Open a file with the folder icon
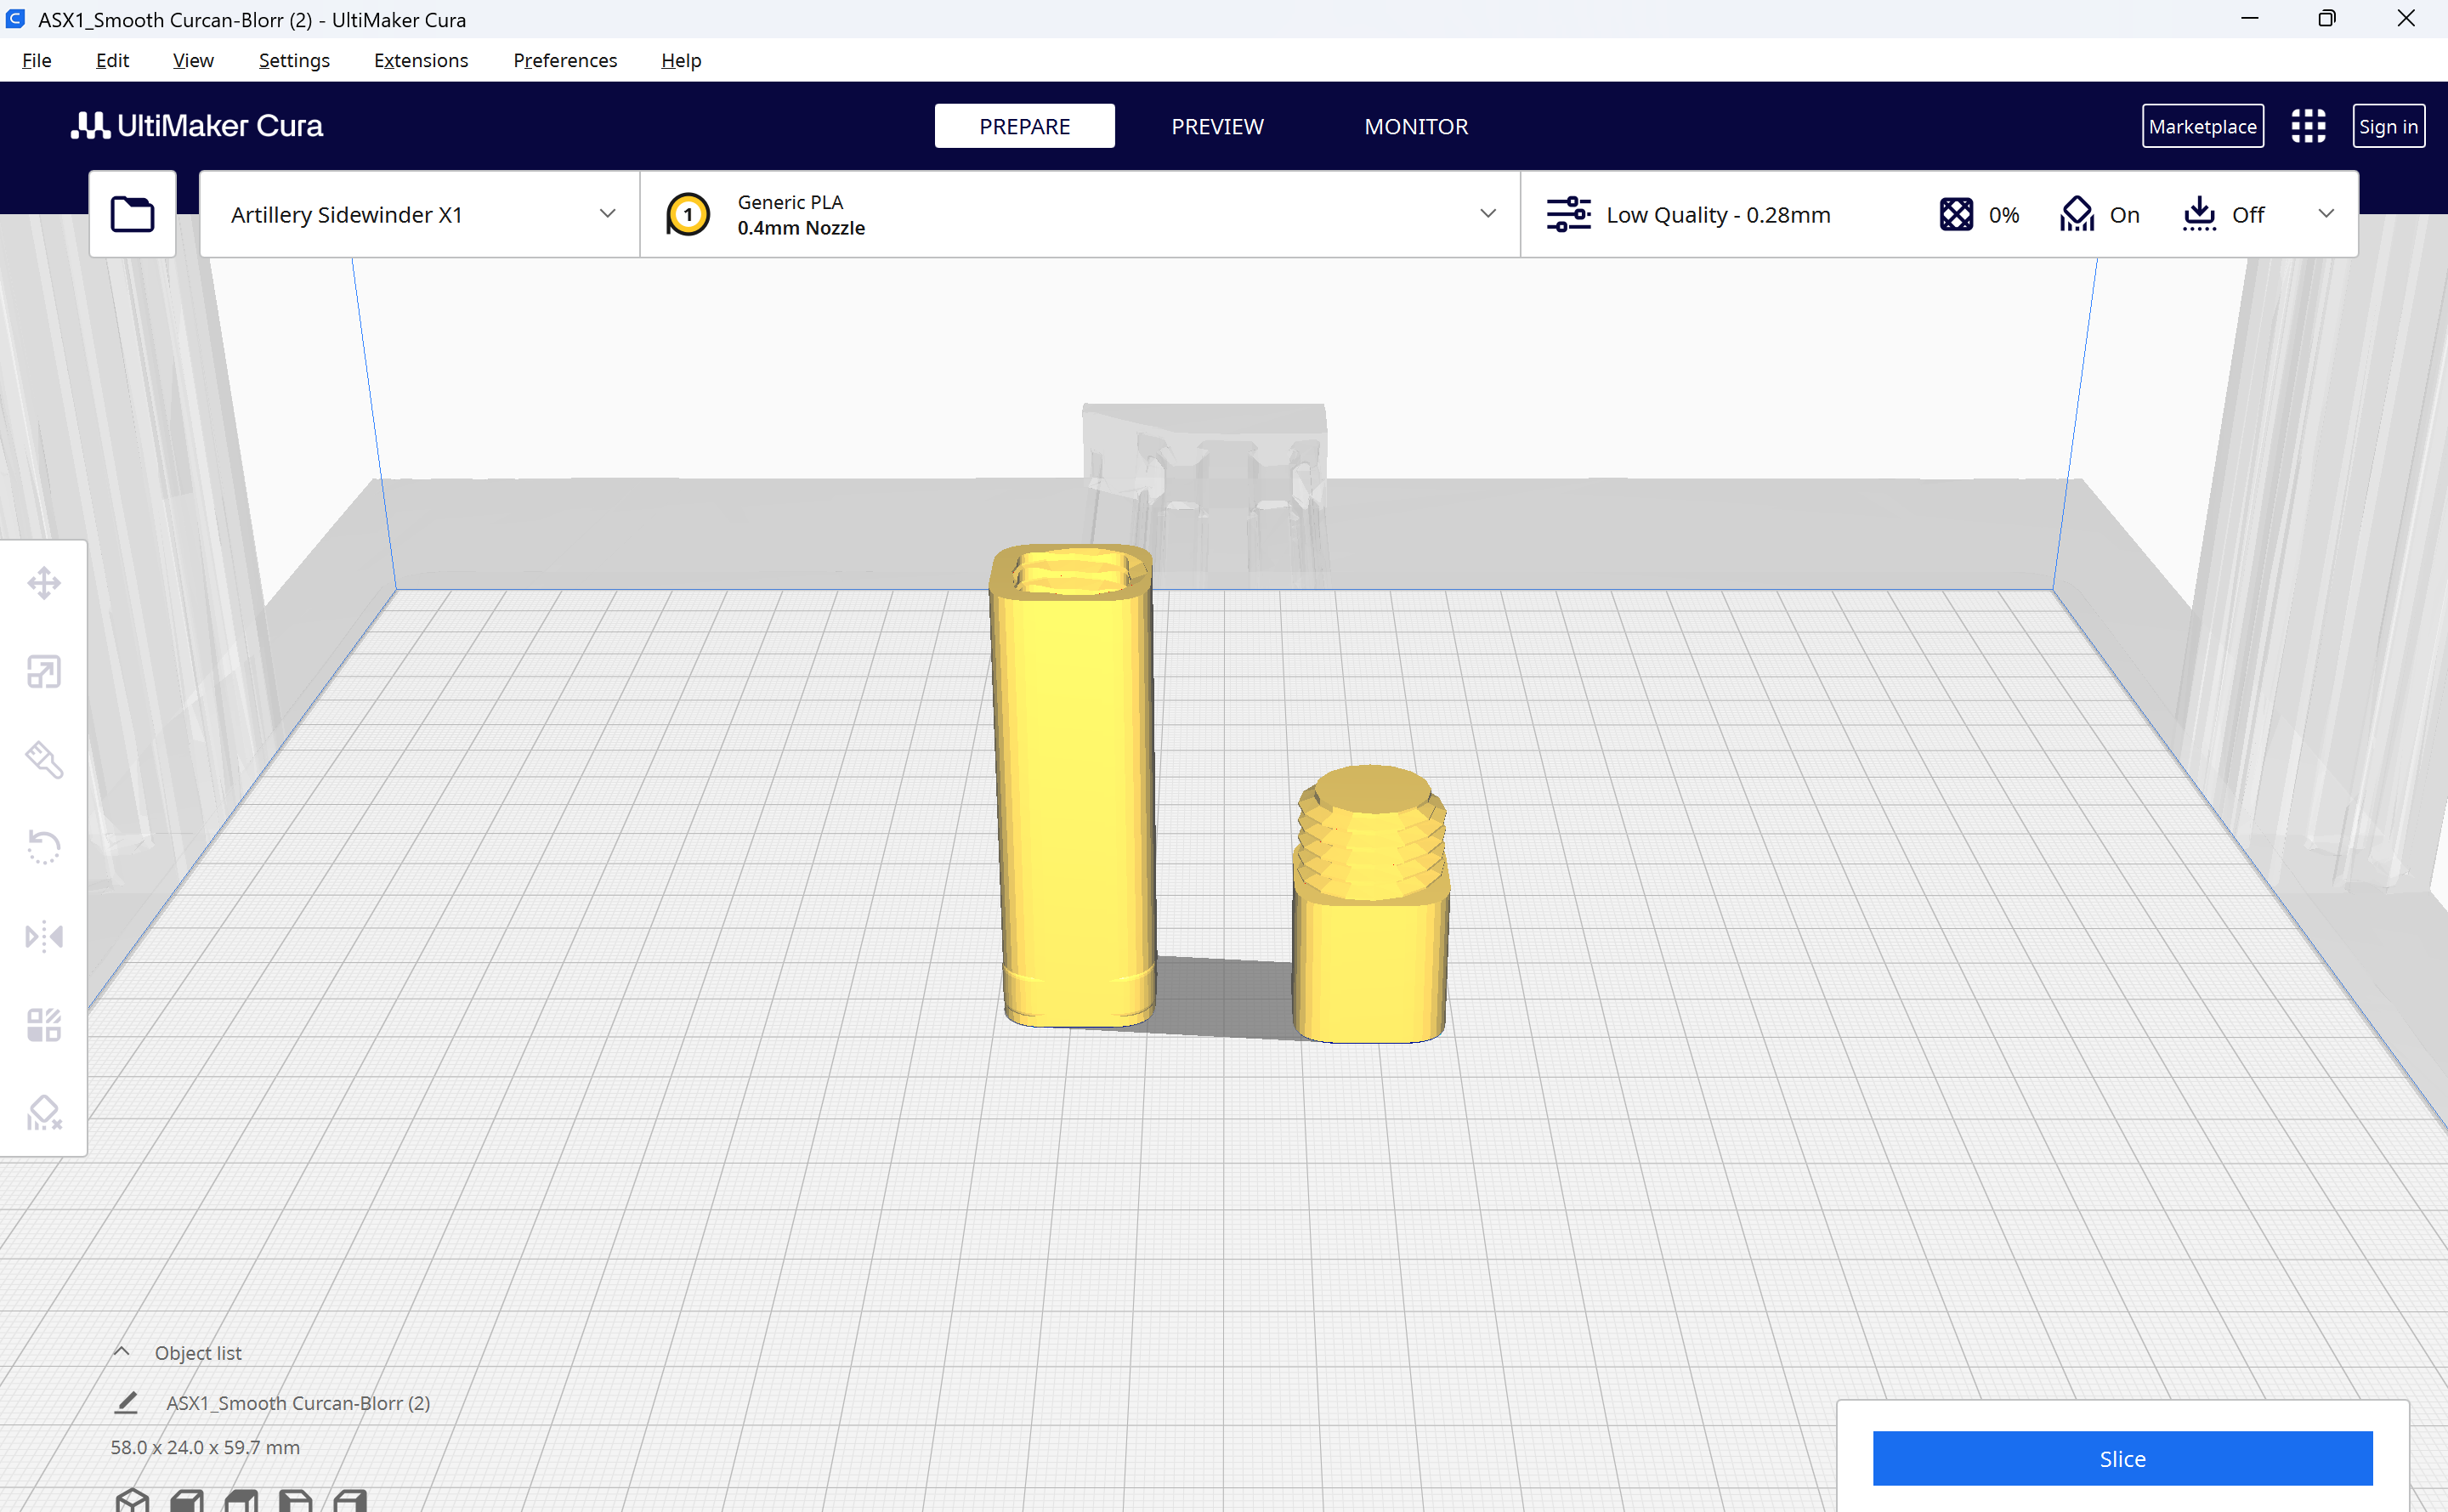The height and width of the screenshot is (1512, 2448). [132, 214]
